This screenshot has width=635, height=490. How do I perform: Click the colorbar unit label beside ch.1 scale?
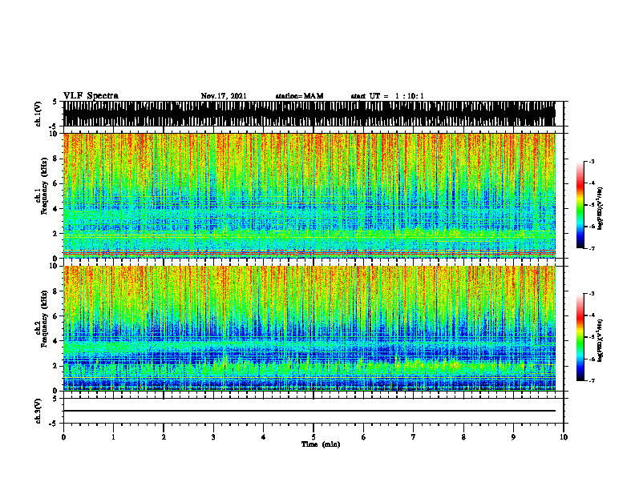pos(601,208)
